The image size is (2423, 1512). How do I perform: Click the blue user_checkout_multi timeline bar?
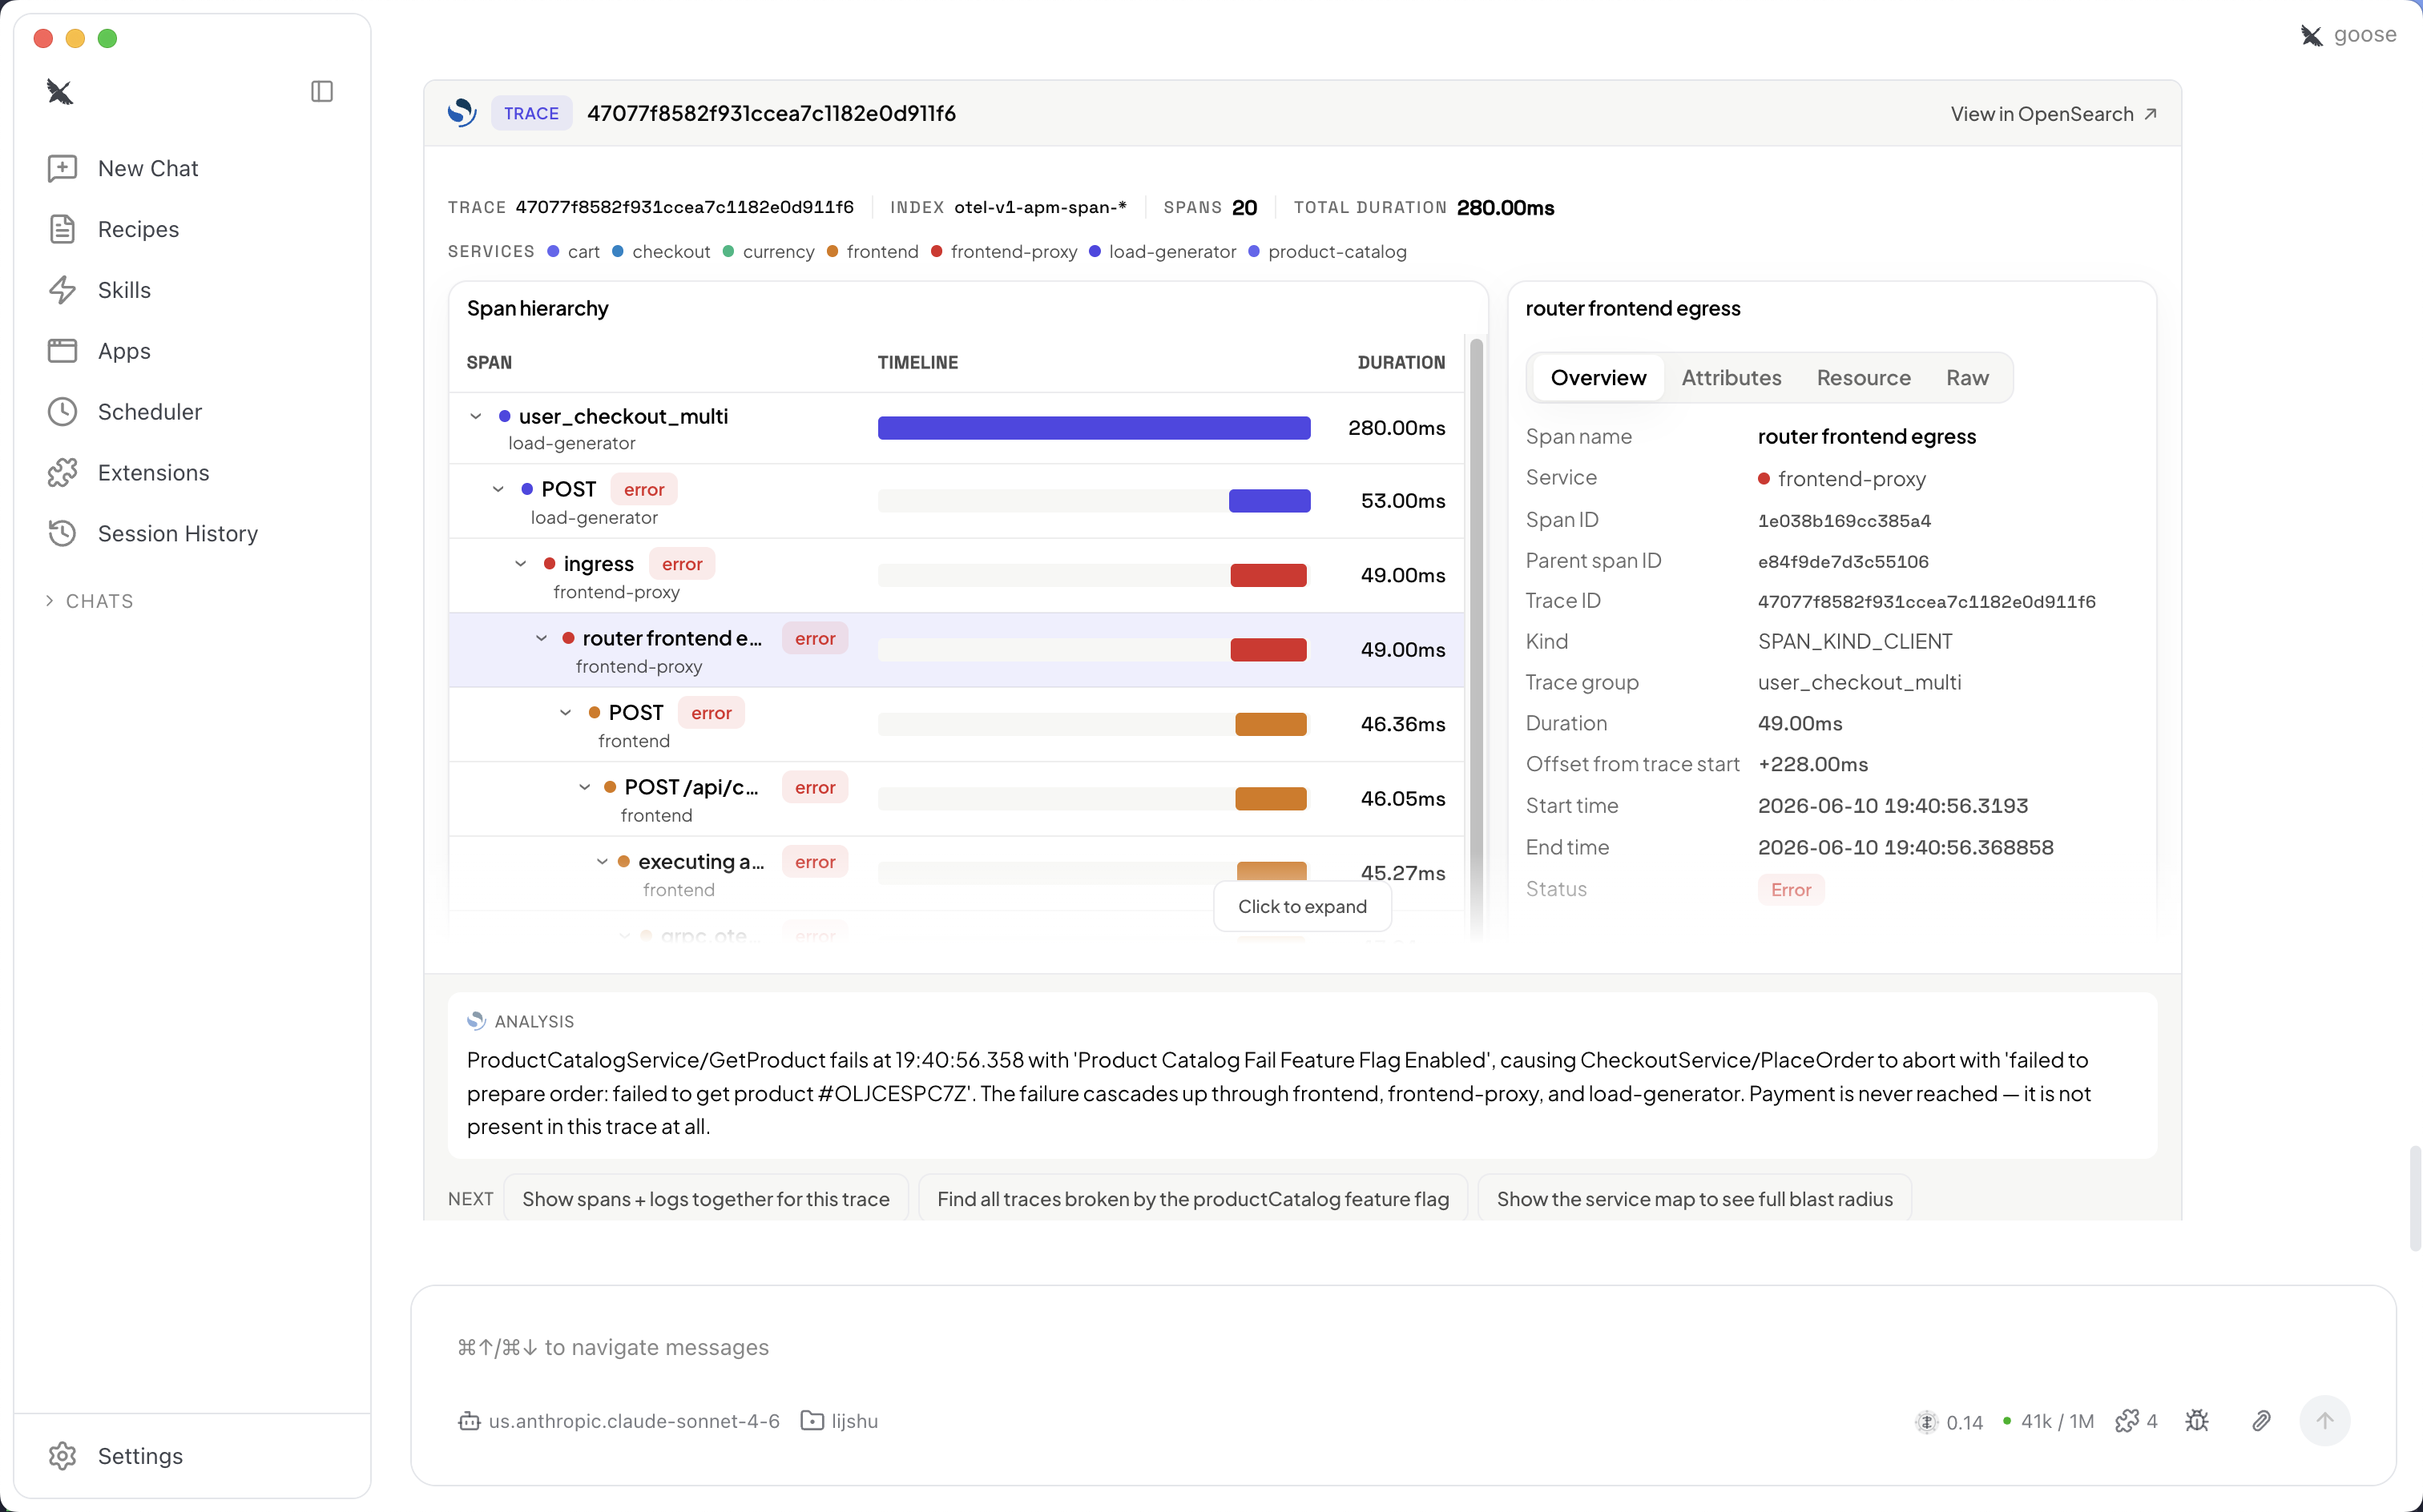1094,428
